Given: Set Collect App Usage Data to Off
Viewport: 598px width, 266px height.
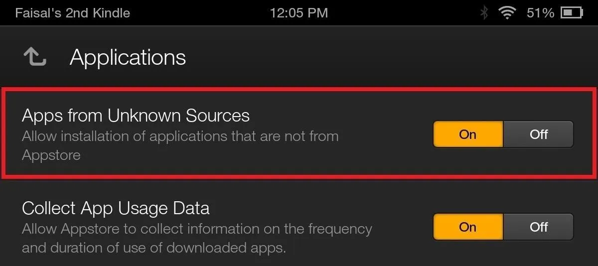Looking at the screenshot, I should point(539,227).
